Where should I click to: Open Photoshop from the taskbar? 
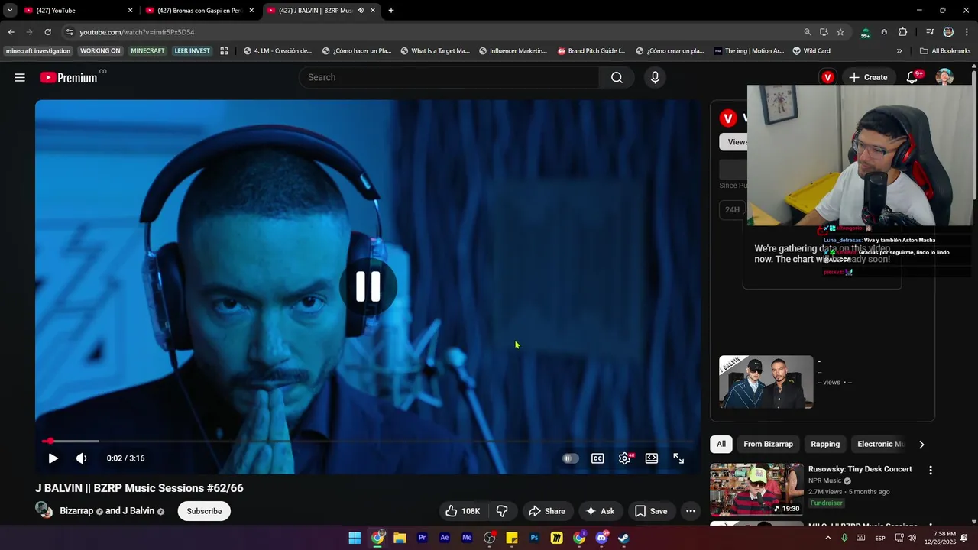[x=534, y=538]
